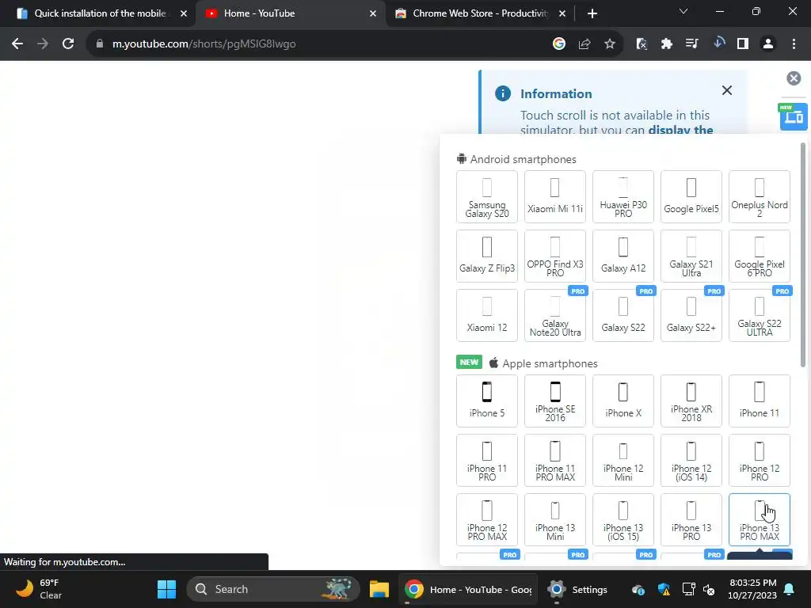Pick the iPhone 13 PRO MAX device
The width and height of the screenshot is (811, 608).
[x=760, y=519]
